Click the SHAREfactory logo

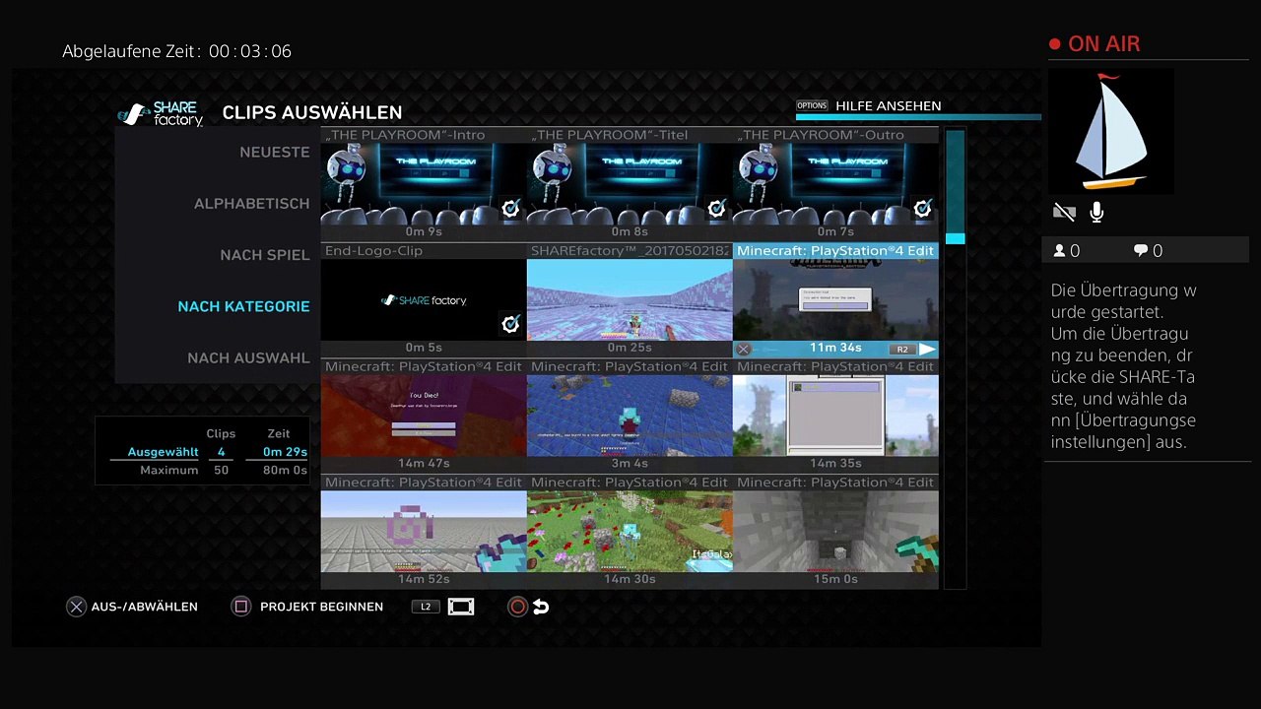161,114
